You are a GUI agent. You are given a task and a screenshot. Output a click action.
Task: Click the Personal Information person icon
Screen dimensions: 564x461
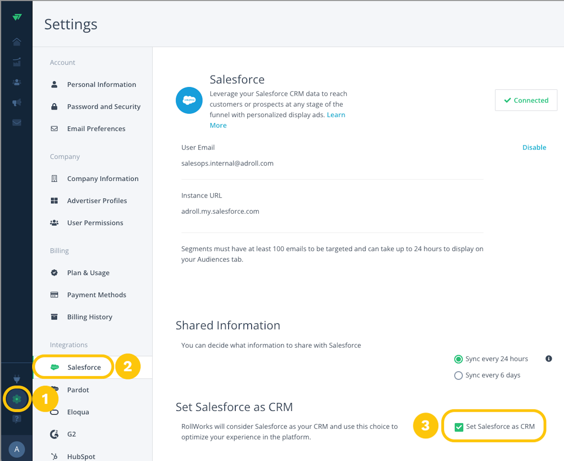click(54, 85)
